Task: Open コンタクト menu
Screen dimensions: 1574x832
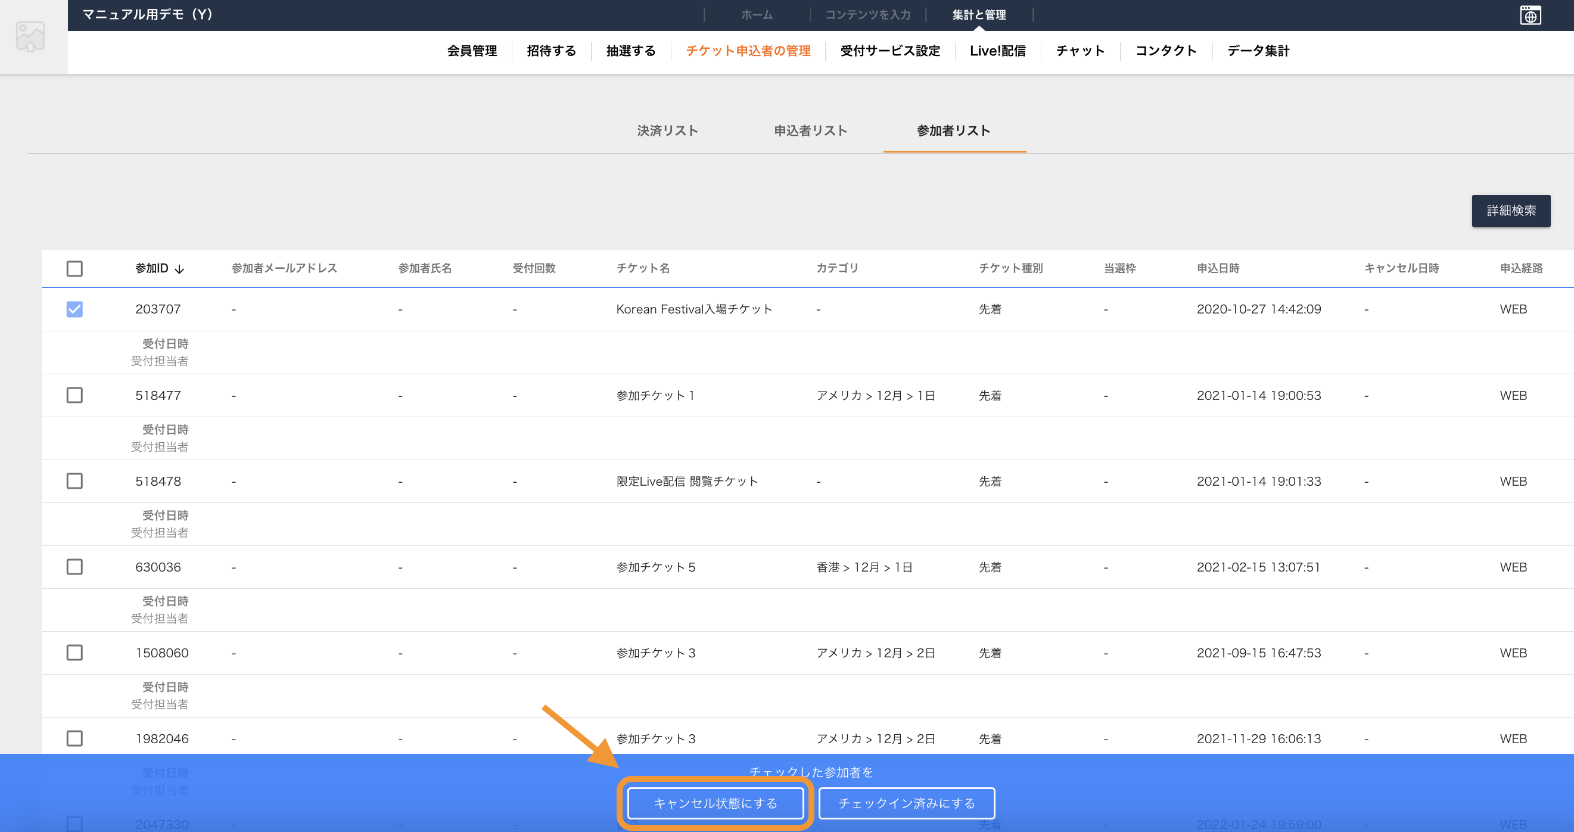Action: (x=1165, y=51)
